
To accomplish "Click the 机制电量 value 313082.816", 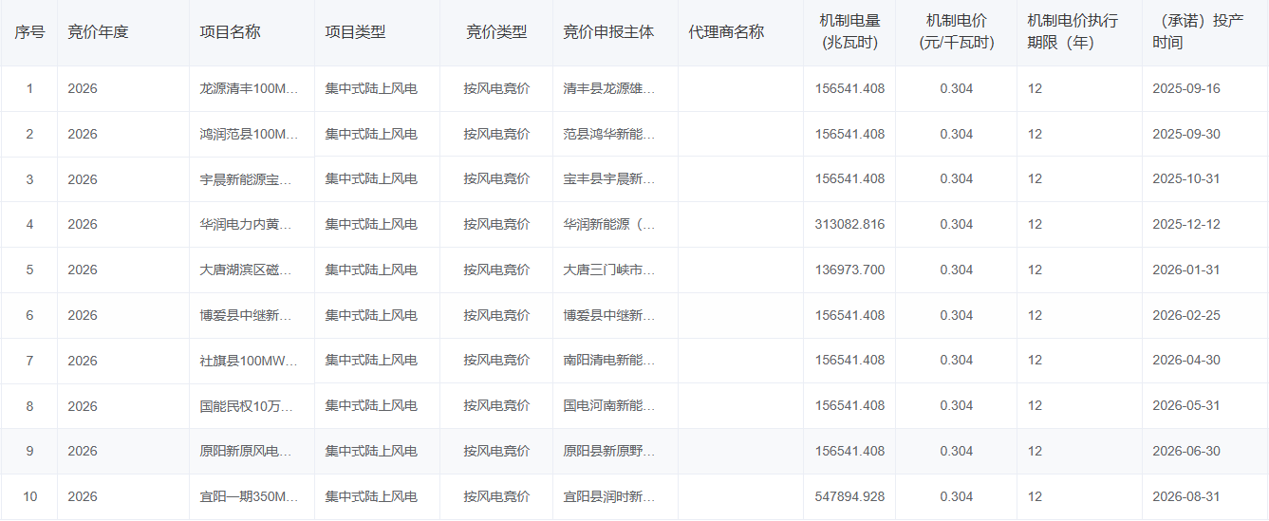I will [849, 225].
